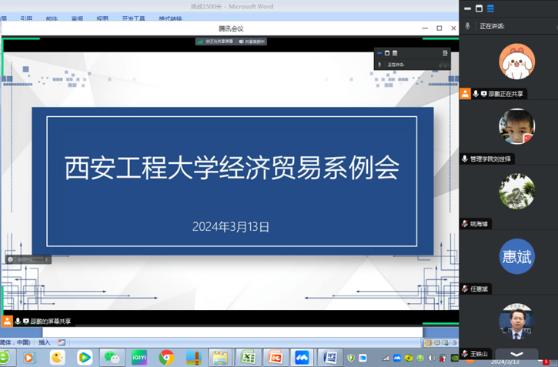Screen dimensions: 558x367
Task: Collapse the participant panel with the dash icon
Action: tap(467, 8)
